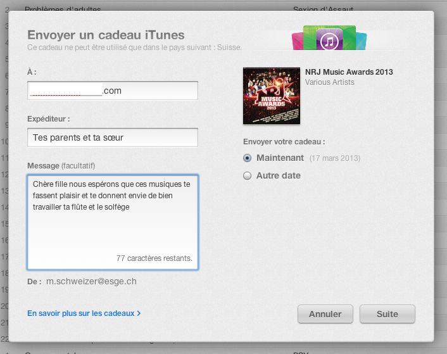Click the PSY artist entry
This screenshot has width=447, height=354.
tap(300, 351)
